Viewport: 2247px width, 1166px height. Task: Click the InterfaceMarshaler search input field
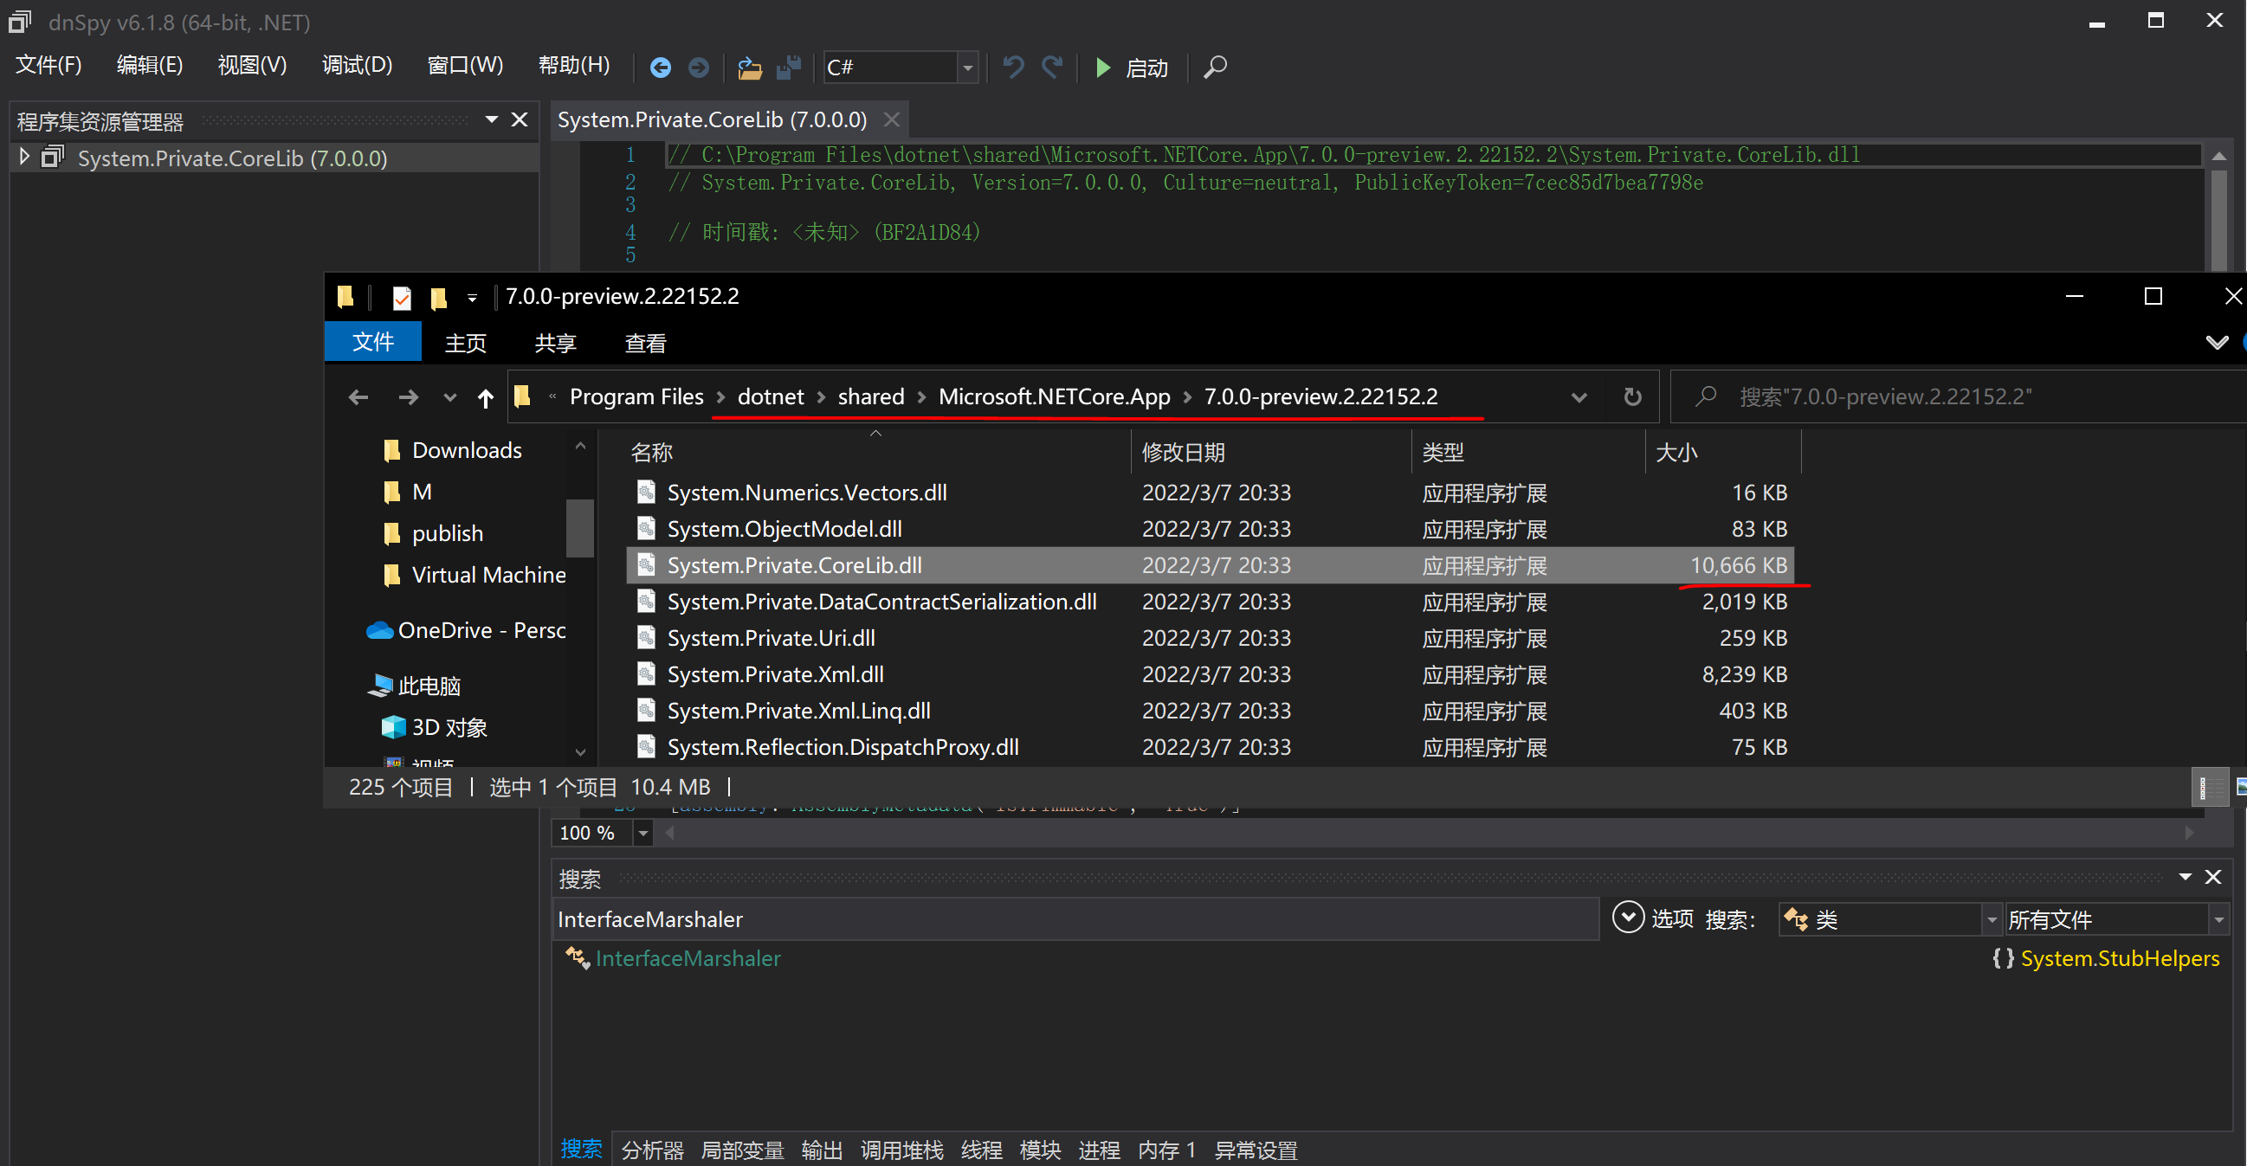(1073, 919)
